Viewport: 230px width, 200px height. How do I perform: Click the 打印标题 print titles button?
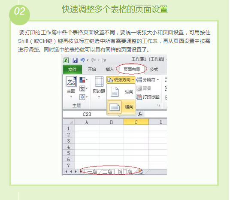(148, 97)
